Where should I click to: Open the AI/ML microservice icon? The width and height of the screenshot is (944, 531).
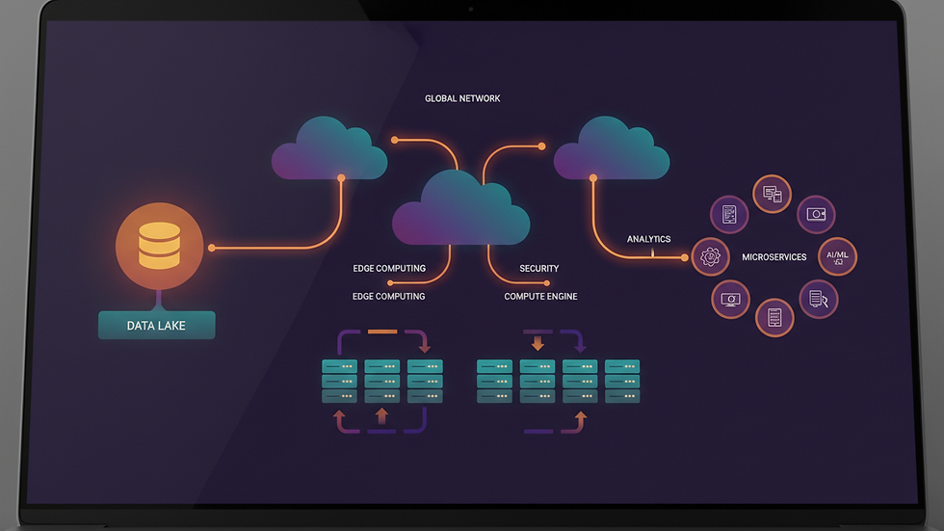click(837, 256)
